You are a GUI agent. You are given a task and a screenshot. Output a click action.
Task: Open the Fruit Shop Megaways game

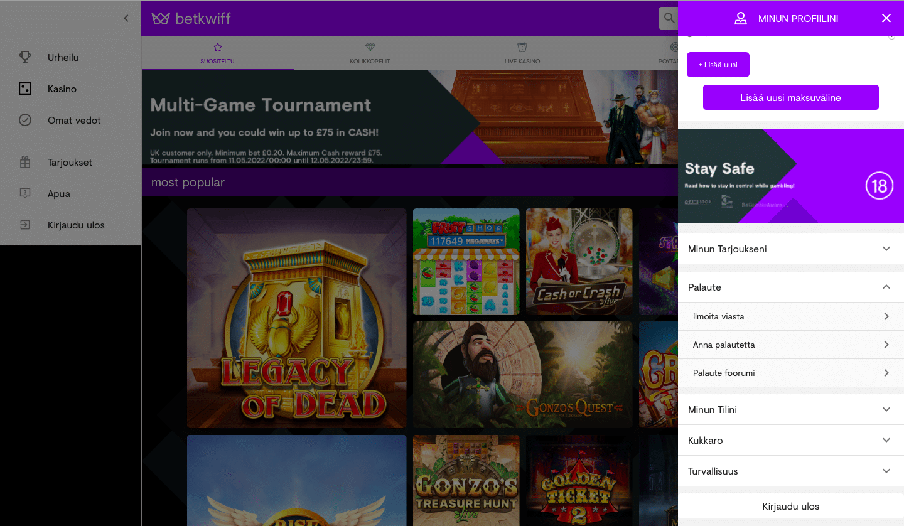[466, 262]
